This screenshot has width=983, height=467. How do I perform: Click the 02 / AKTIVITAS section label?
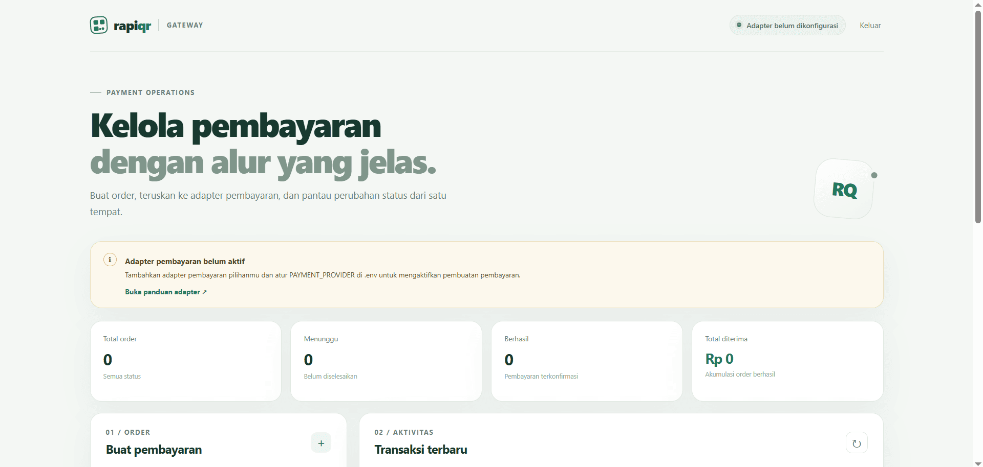click(x=404, y=432)
